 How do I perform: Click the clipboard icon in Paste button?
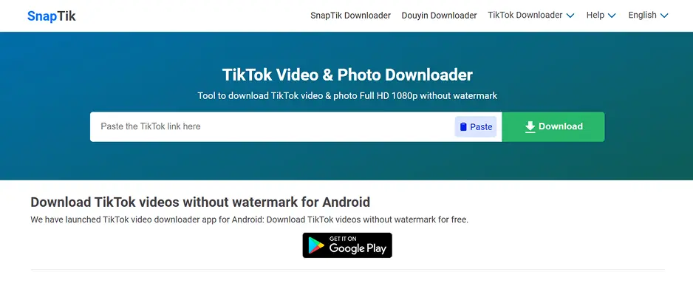[463, 127]
